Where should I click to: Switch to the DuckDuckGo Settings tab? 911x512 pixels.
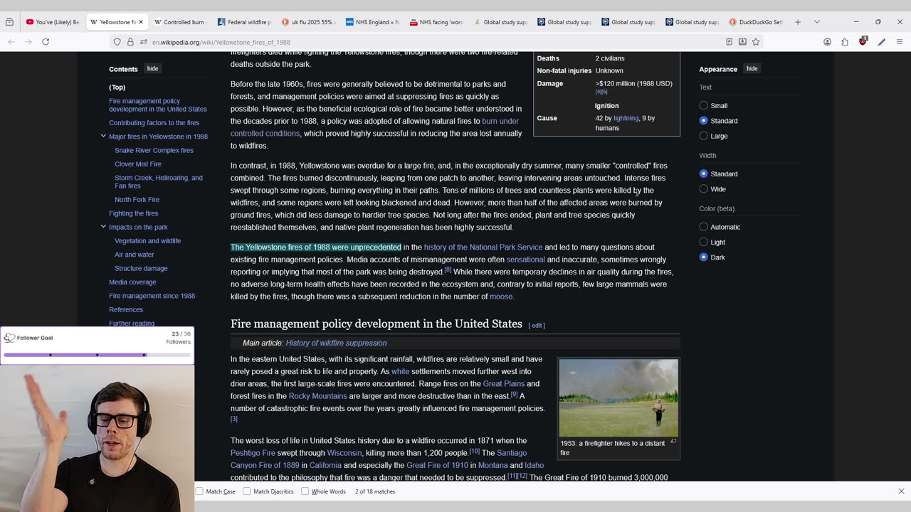(756, 22)
